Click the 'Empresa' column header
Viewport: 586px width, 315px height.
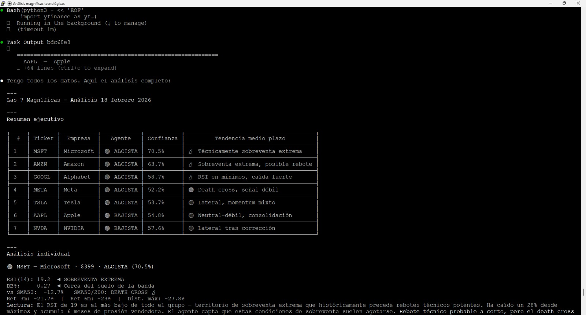tap(79, 138)
